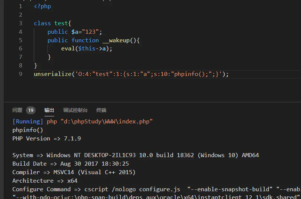Click the problems count badge showing 19
301x199 pixels.
click(31, 110)
